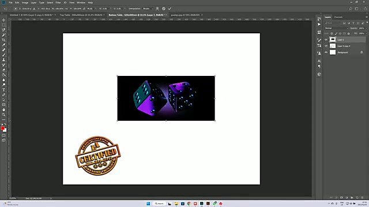Cancel the transform in options bar

click(164, 9)
